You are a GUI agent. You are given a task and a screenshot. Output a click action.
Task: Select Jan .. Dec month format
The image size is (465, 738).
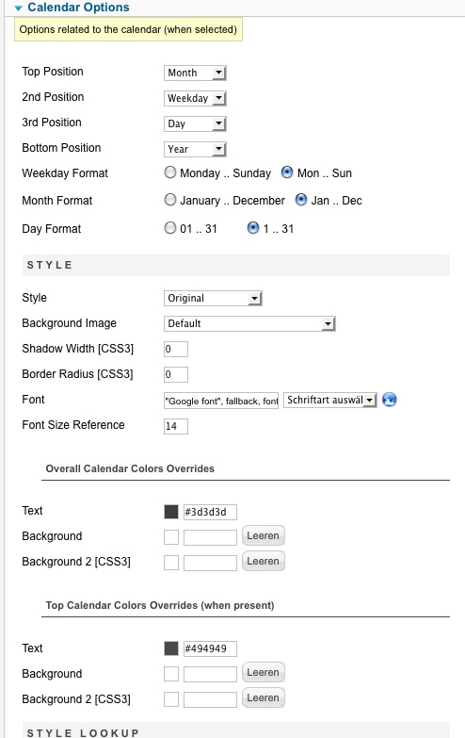(x=301, y=200)
